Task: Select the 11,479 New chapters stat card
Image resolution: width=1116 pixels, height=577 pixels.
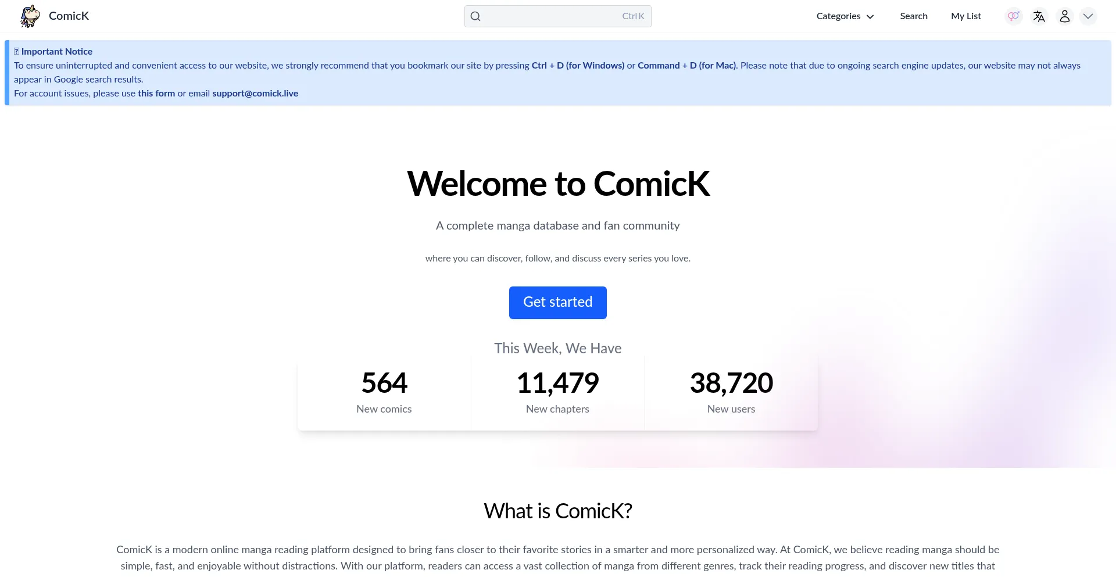Action: pos(557,392)
